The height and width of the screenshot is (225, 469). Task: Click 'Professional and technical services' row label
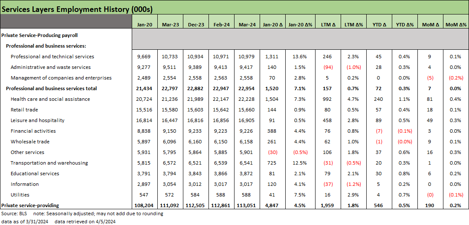[x=52, y=57]
